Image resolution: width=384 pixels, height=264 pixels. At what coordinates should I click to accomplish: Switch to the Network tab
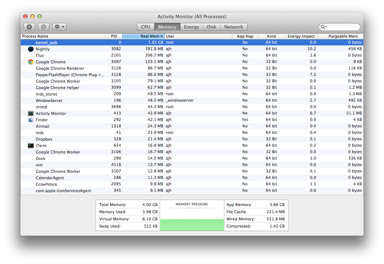coord(234,27)
